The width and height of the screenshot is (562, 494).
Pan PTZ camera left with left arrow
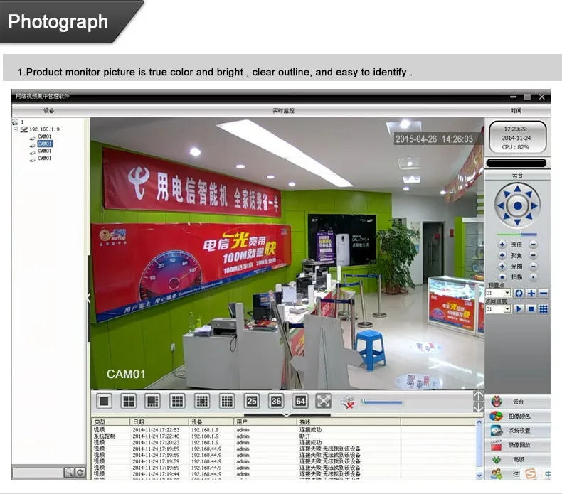pos(501,205)
